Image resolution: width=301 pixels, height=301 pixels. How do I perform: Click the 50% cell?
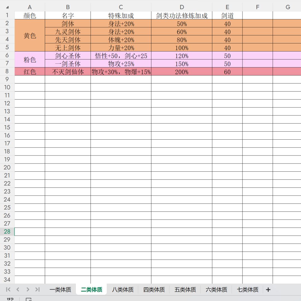click(x=181, y=23)
